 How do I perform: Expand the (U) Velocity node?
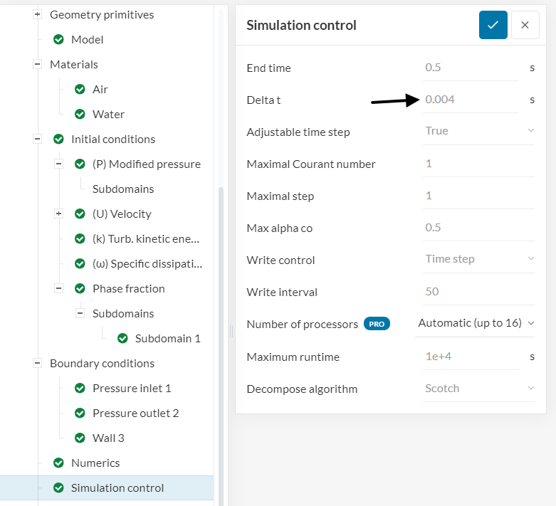coord(58,214)
